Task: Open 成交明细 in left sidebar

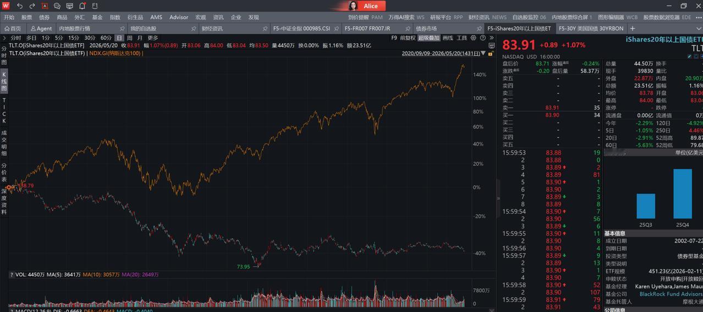Action: [4, 143]
